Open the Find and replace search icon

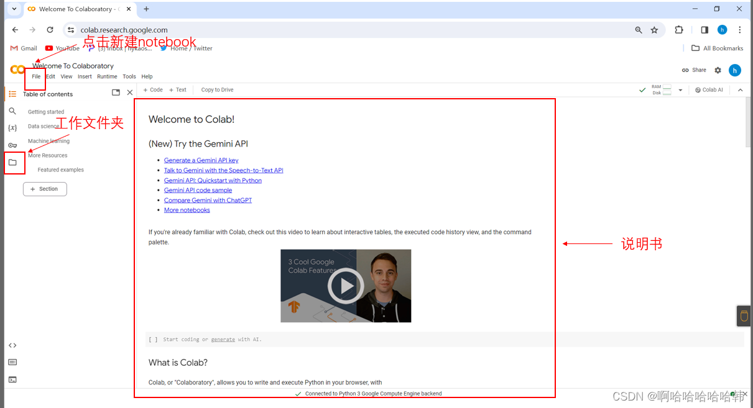point(12,111)
